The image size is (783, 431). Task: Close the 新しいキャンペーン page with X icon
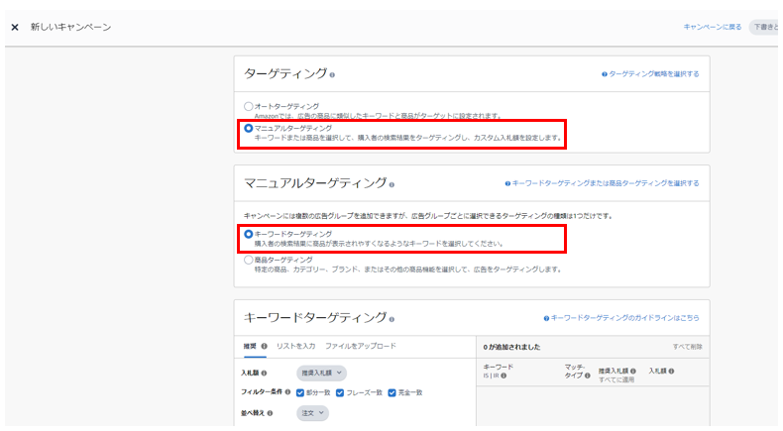click(15, 27)
